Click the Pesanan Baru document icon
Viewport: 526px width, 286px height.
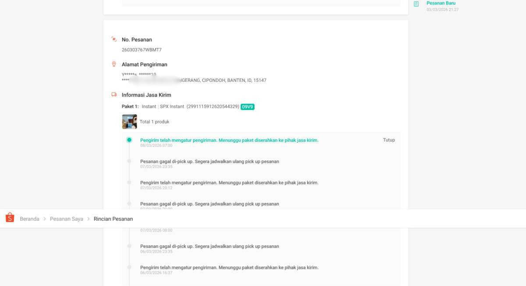coord(416,4)
